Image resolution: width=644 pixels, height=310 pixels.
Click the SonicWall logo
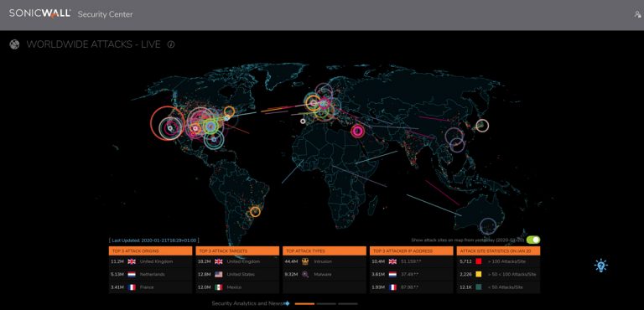click(x=40, y=14)
